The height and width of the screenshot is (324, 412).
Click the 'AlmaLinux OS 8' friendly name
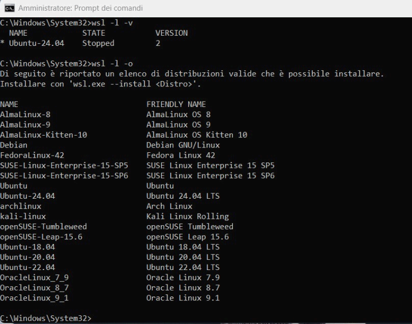coord(178,114)
